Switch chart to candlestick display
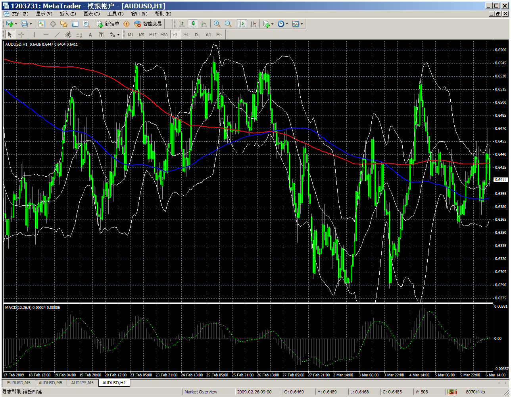Viewport: 511px width, 397px height. point(192,24)
